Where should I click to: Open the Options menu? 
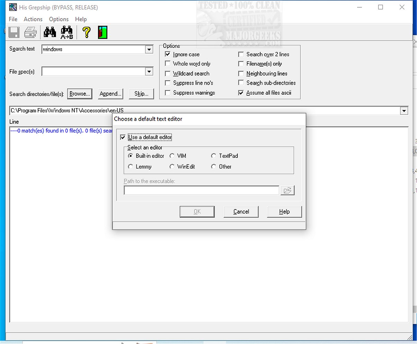pos(59,19)
